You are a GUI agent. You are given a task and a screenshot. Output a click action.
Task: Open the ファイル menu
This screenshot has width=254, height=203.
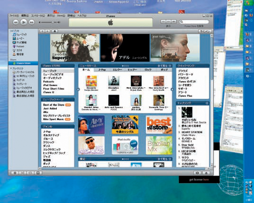point(14,16)
